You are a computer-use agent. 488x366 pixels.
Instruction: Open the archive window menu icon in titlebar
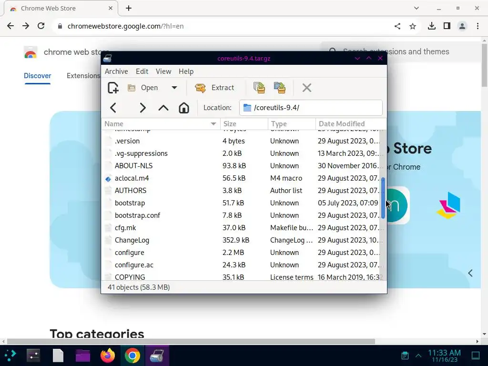point(107,58)
